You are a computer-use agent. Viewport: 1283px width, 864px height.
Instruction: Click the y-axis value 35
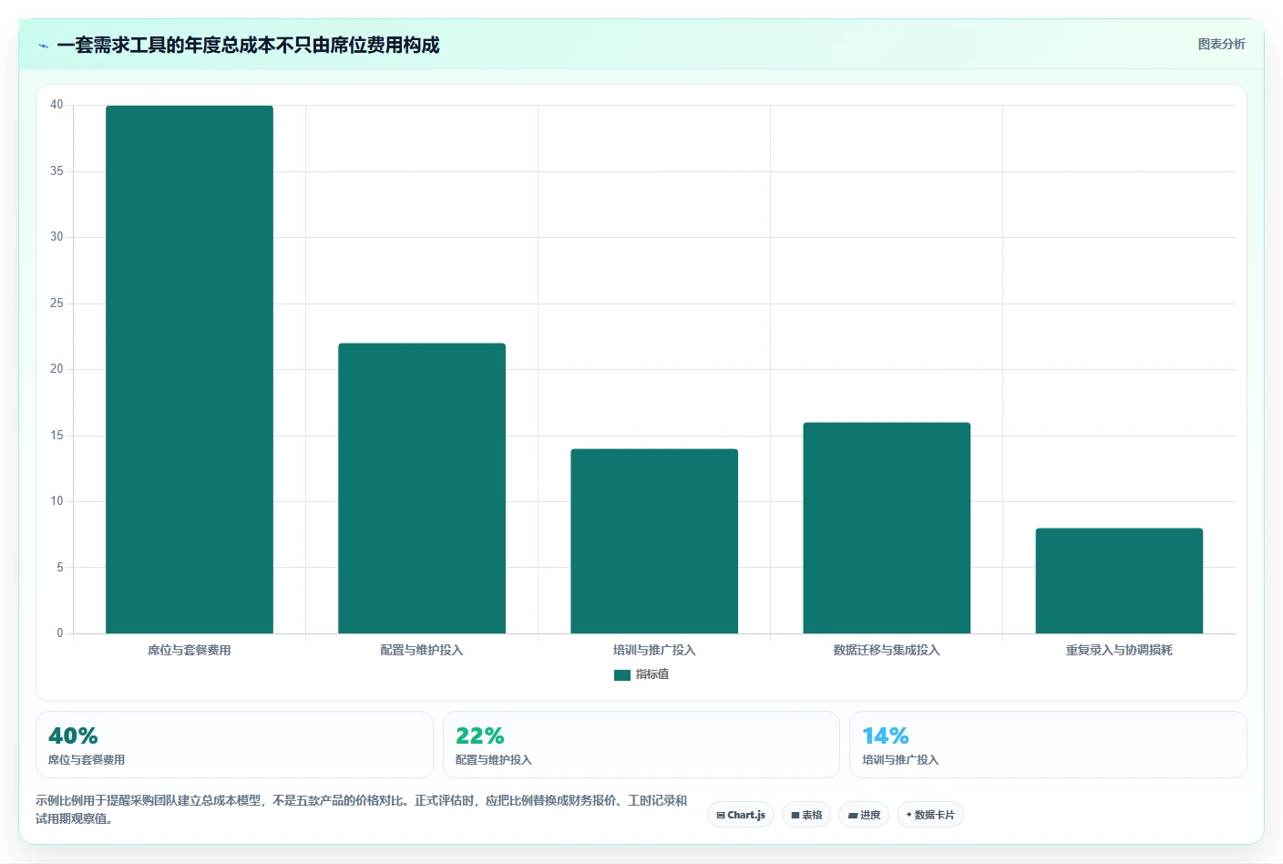coord(56,171)
